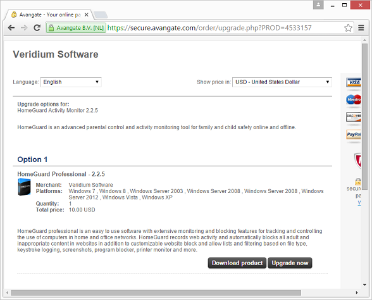The height and width of the screenshot is (300, 372).
Task: Open the Chrome hamburger menu
Action: (361, 28)
